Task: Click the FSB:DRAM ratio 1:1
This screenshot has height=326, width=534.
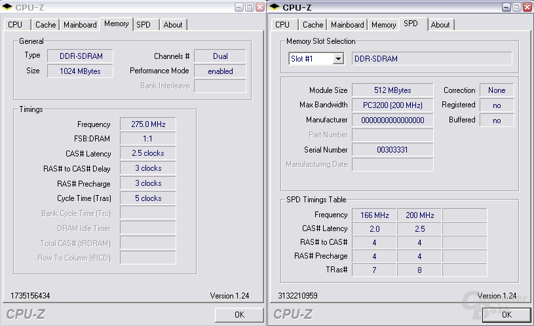Action: click(148, 139)
